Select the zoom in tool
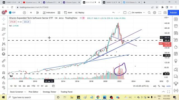Viewport: 179px width, 100px height. [x=4, y=66]
